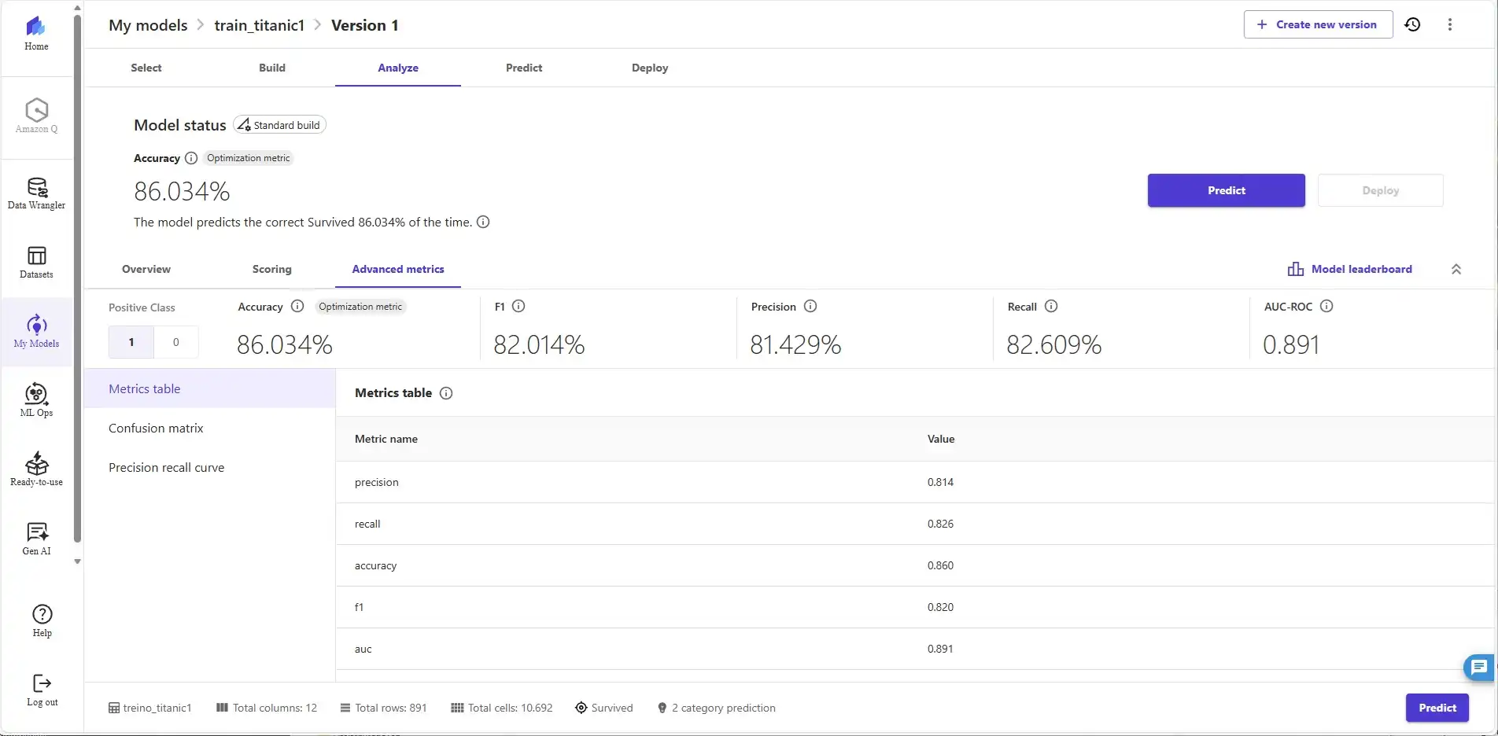Switch positive class to 0
Viewport: 1498px width, 736px height.
point(176,342)
